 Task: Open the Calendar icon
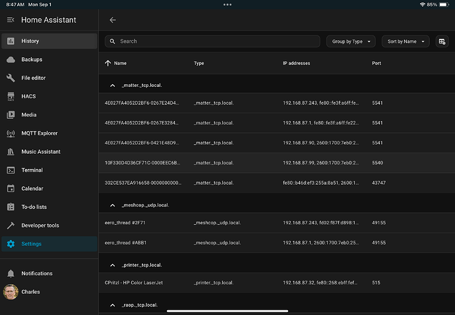[x=11, y=189]
